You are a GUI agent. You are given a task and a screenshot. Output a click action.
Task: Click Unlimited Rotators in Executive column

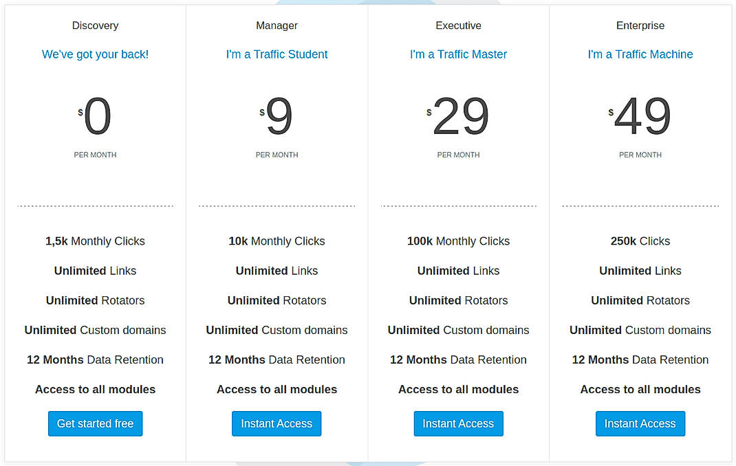[458, 300]
